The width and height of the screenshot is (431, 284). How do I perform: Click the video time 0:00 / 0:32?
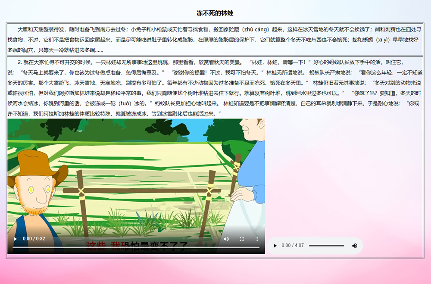(34, 239)
